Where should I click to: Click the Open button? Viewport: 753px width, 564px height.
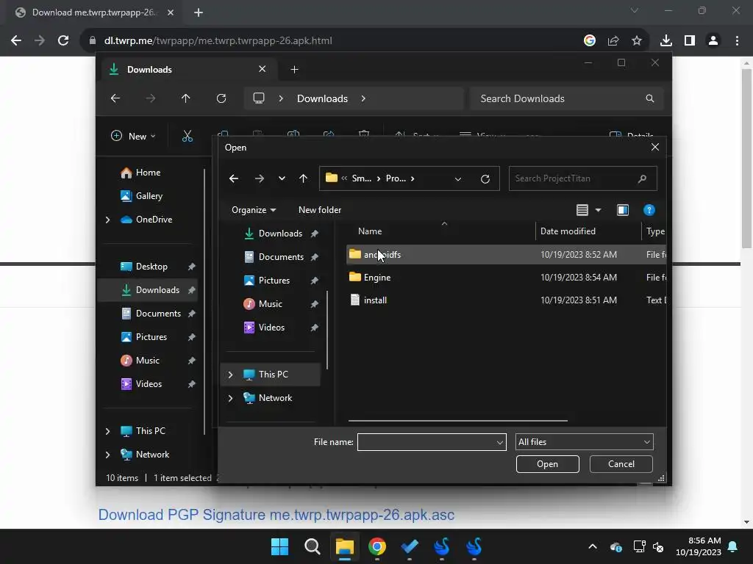(547, 464)
